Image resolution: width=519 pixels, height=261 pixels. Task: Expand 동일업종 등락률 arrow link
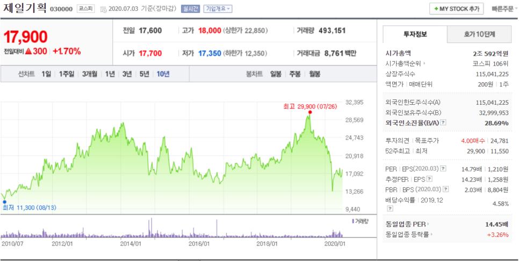pyautogui.click(x=431, y=235)
